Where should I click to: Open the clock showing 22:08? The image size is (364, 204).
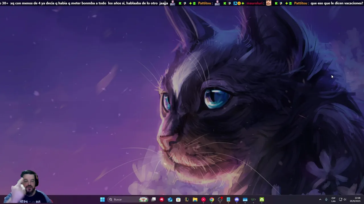pyautogui.click(x=355, y=199)
